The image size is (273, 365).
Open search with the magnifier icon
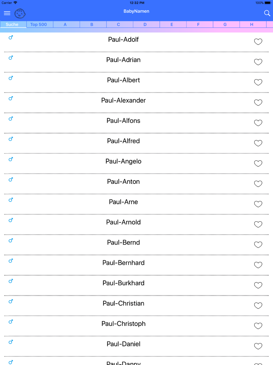pos(267,13)
